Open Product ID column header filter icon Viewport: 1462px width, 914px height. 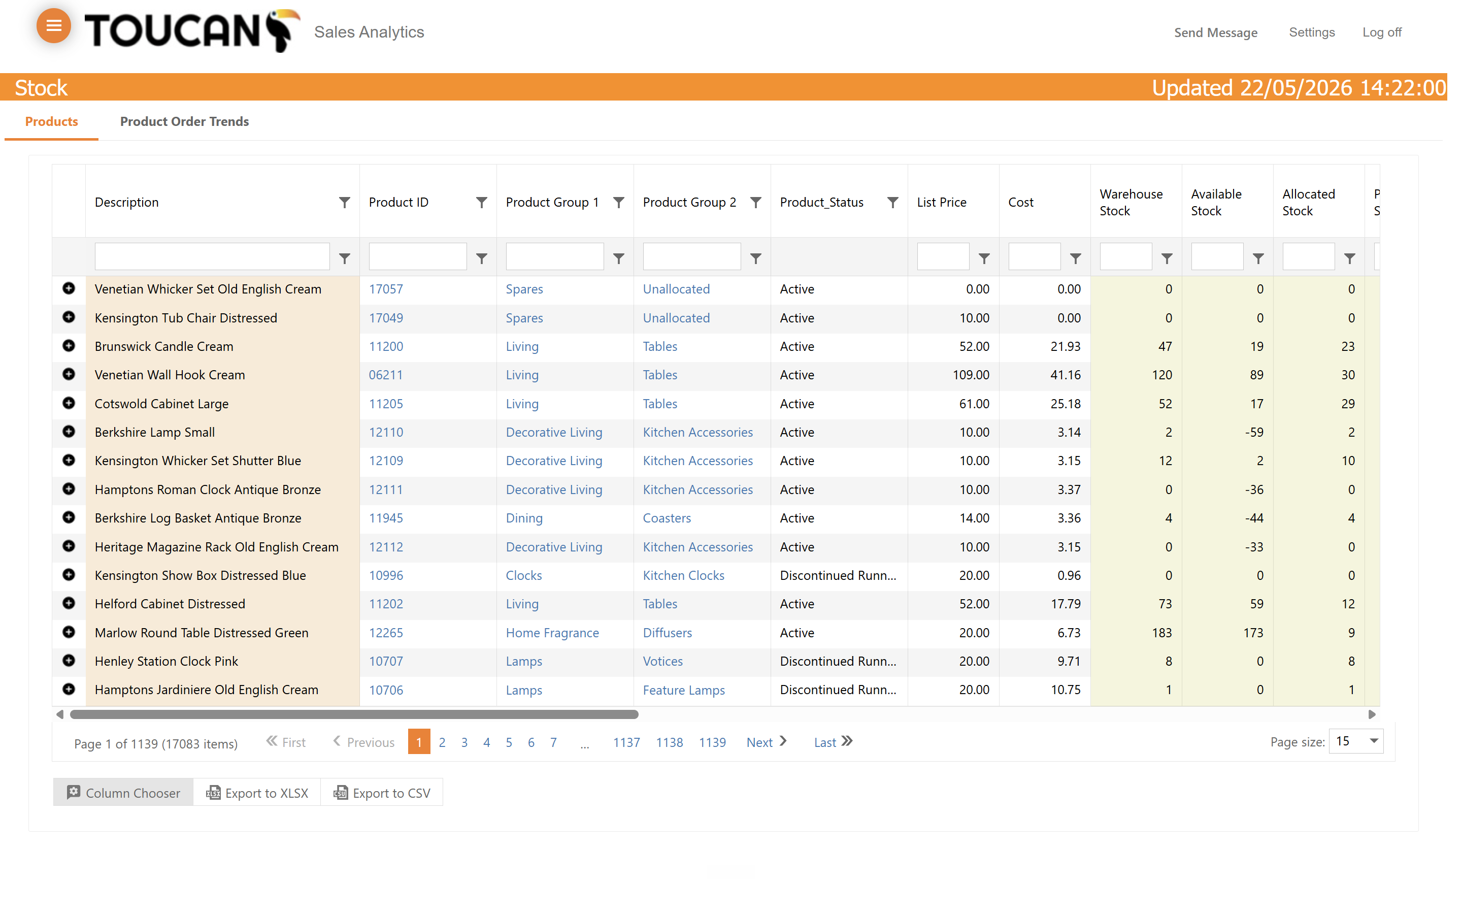click(481, 203)
